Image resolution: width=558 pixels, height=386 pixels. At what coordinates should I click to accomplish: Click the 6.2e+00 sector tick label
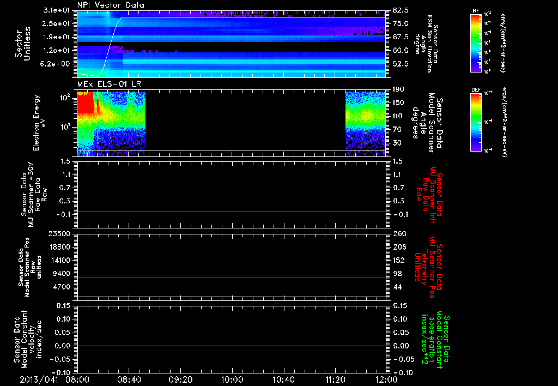(x=56, y=64)
